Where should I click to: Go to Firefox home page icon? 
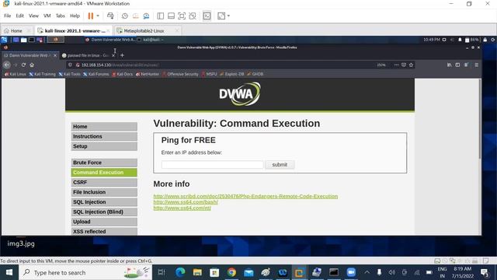pyautogui.click(x=32, y=65)
